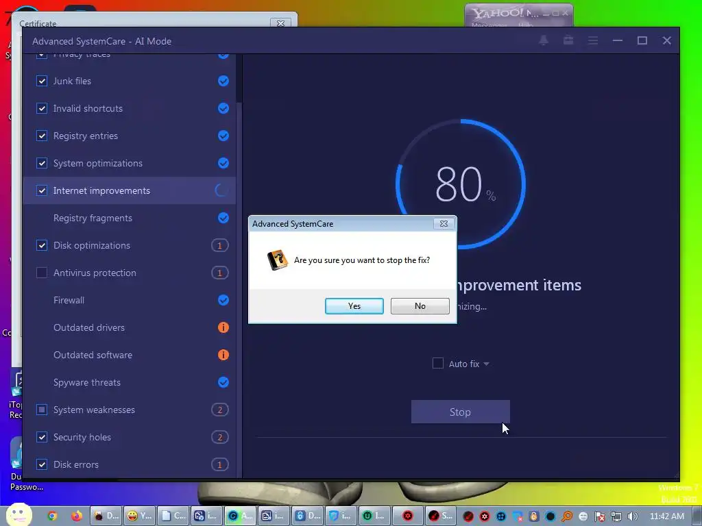The image size is (702, 526).
Task: Uncheck the System optimizations checkbox
Action: 42,163
